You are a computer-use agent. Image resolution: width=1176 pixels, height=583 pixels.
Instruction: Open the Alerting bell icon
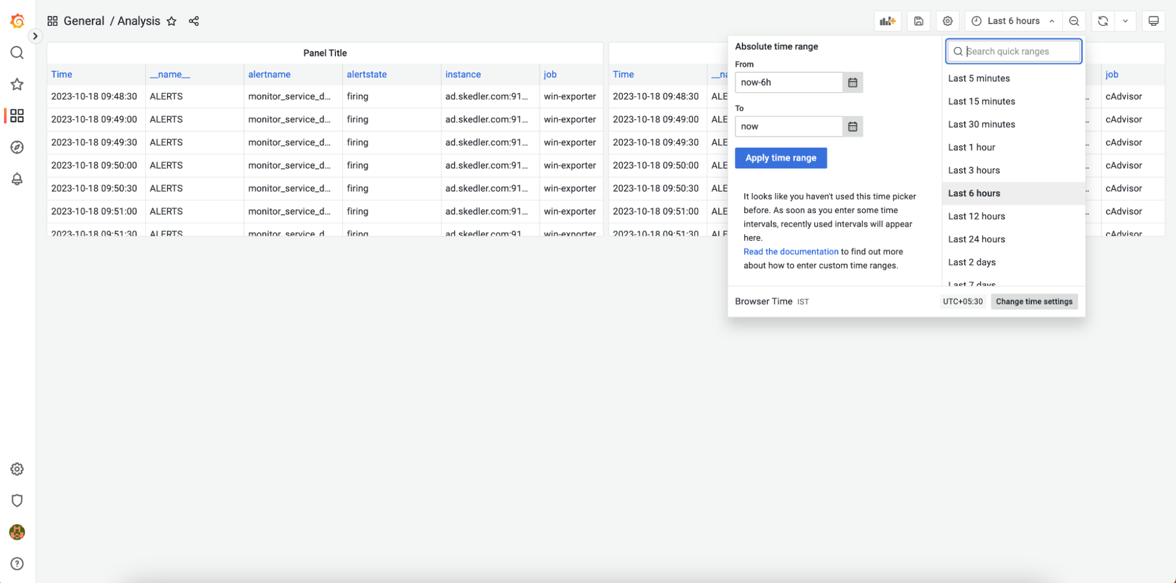coord(17,179)
